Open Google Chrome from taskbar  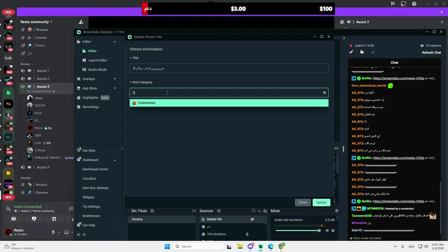pyautogui.click(x=281, y=246)
